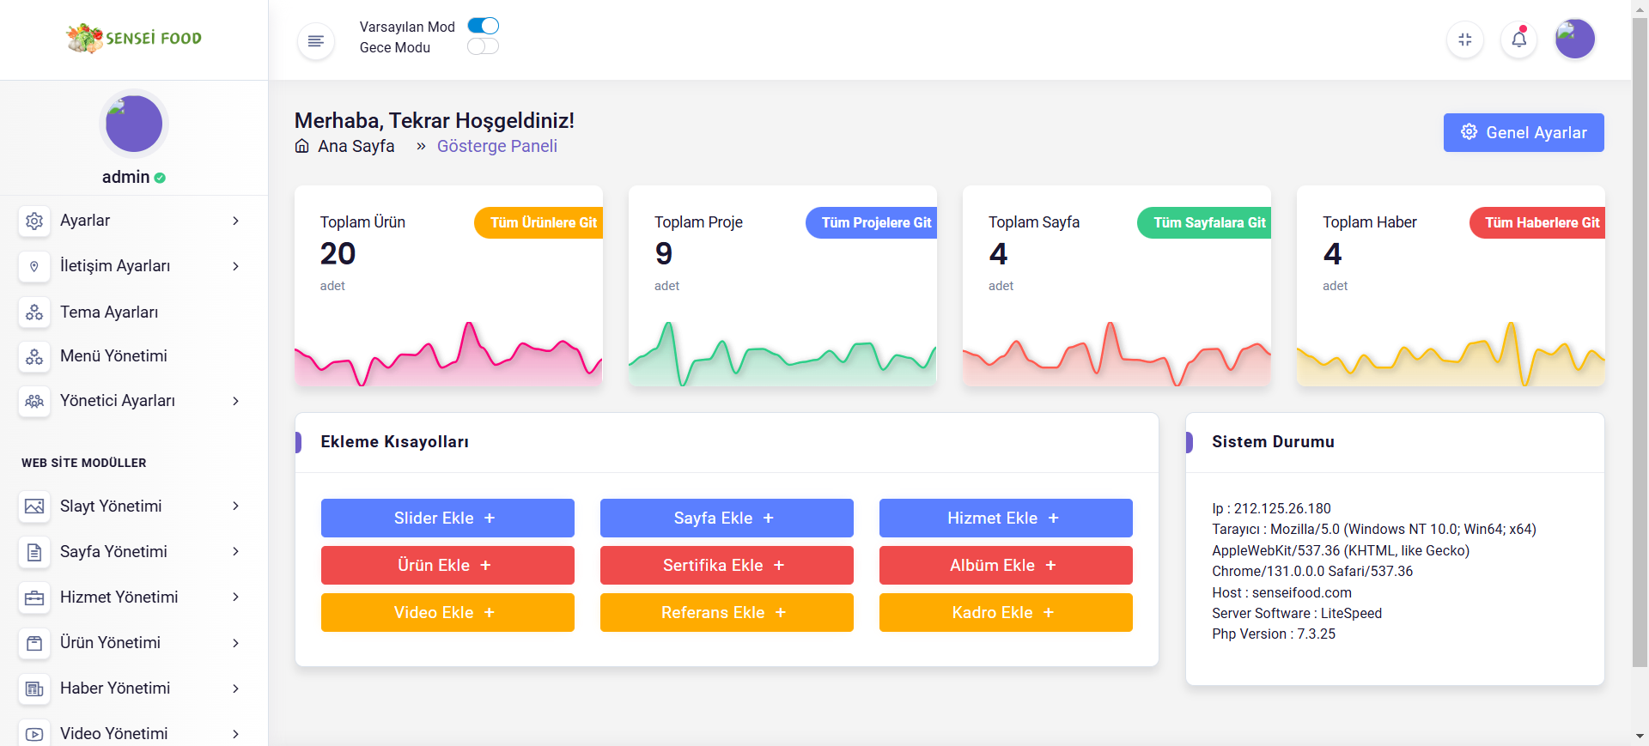Click the Hizmet Yönetimi briefcase icon
The image size is (1649, 746).
point(34,597)
